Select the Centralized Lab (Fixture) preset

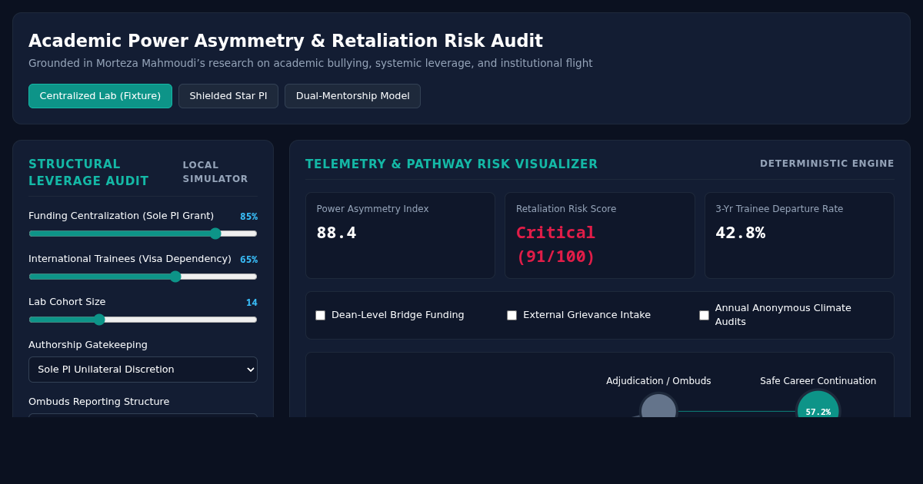pyautogui.click(x=100, y=96)
